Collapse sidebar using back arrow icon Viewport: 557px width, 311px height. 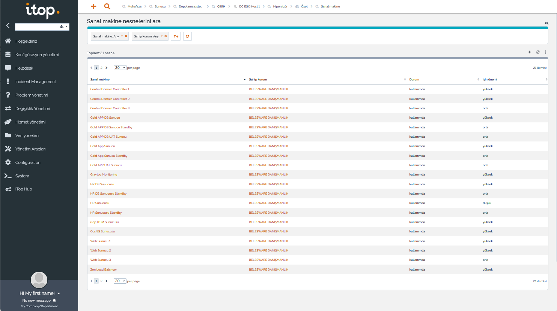click(x=8, y=25)
